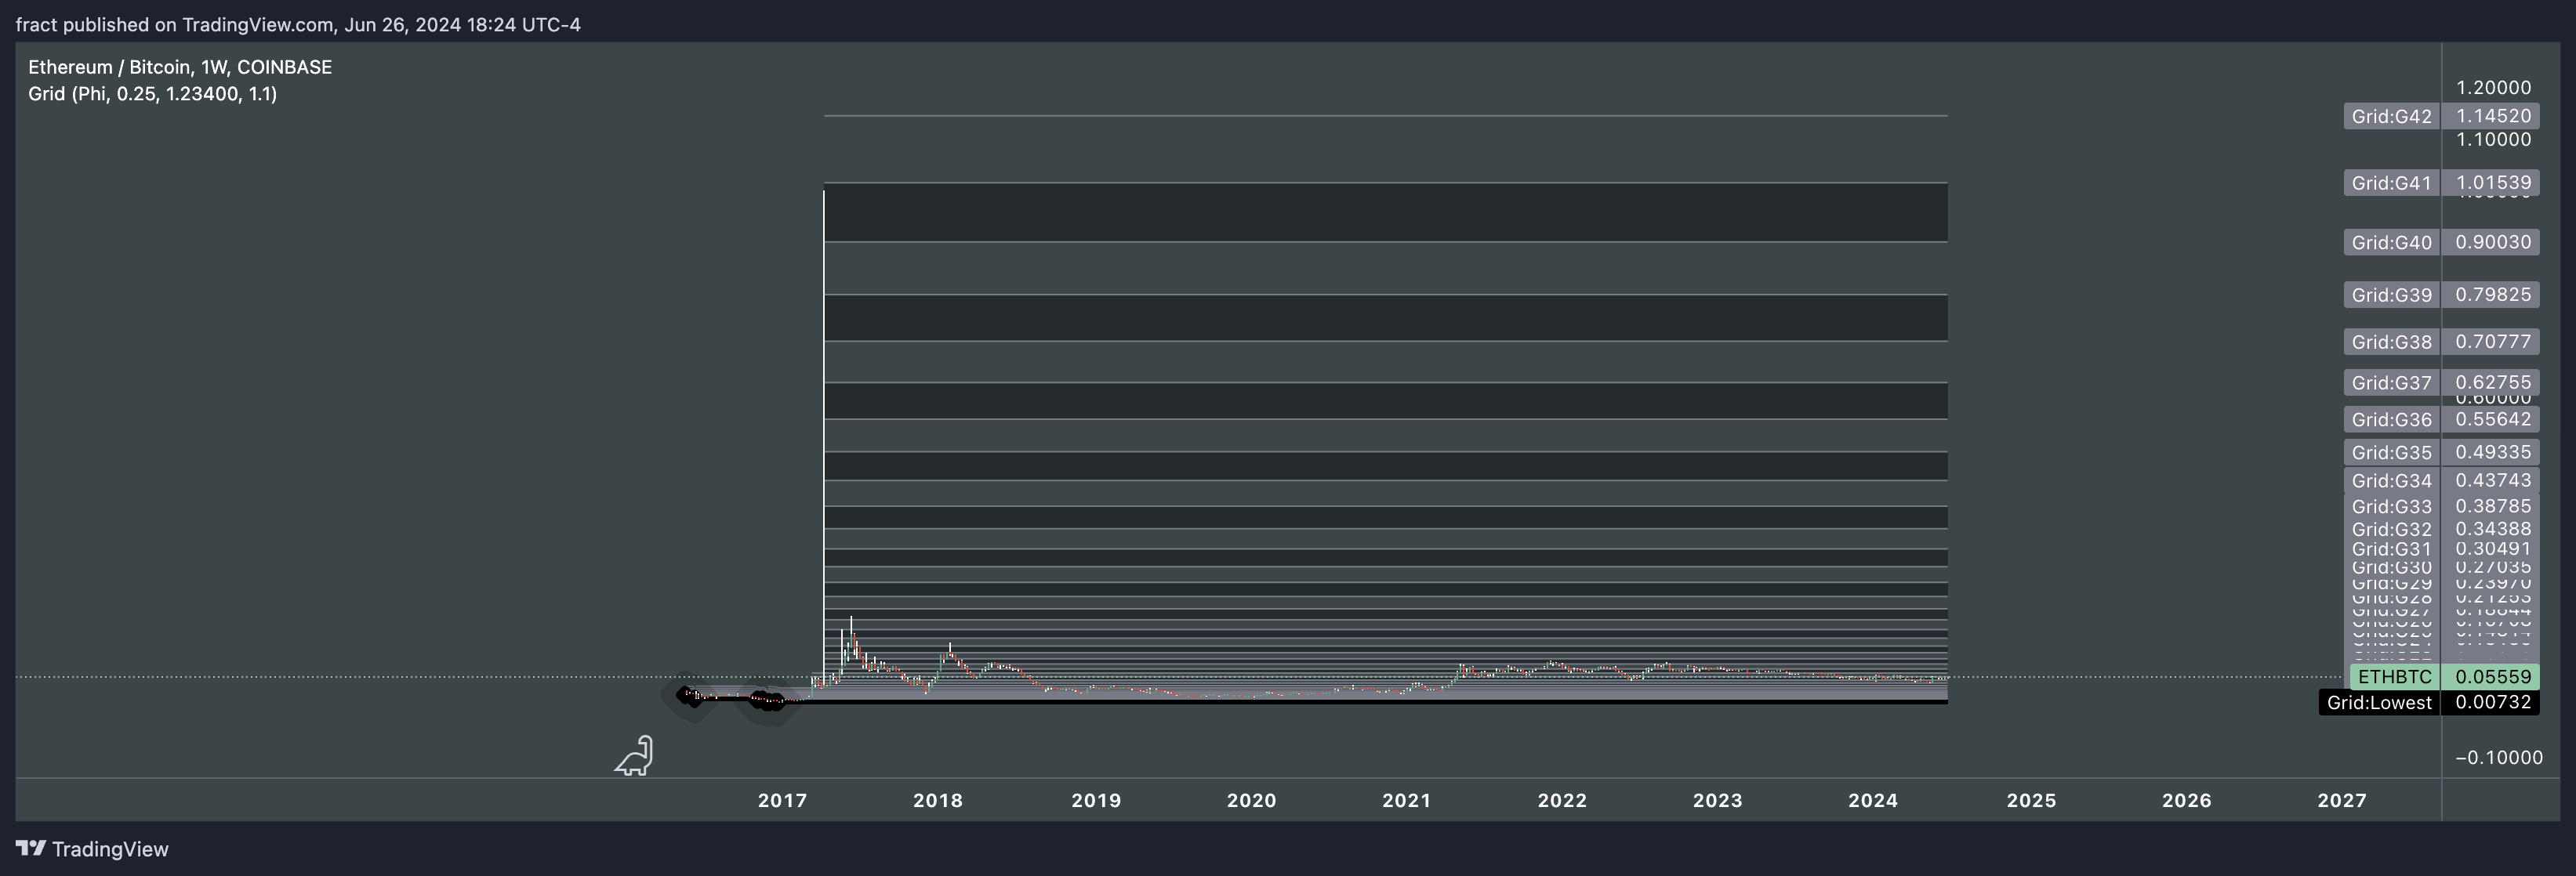
Task: Click 2025 on the time axis
Action: tap(2031, 800)
